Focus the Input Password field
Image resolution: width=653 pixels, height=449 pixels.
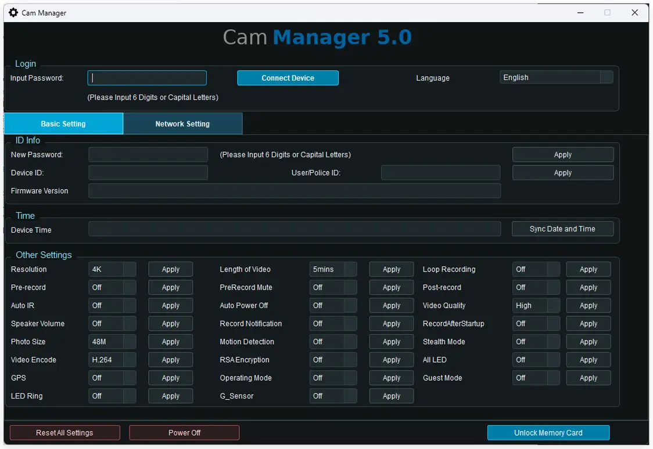(147, 78)
